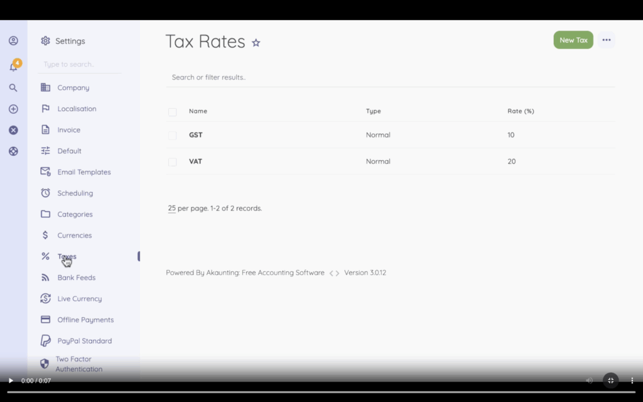Click the New Tax button
Screen dimensions: 643x402
click(x=573, y=40)
